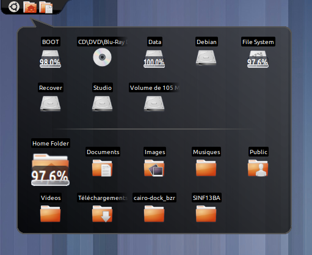Screen dimensions: 312x255
Task: Open the Public folder
Action: pyautogui.click(x=258, y=168)
